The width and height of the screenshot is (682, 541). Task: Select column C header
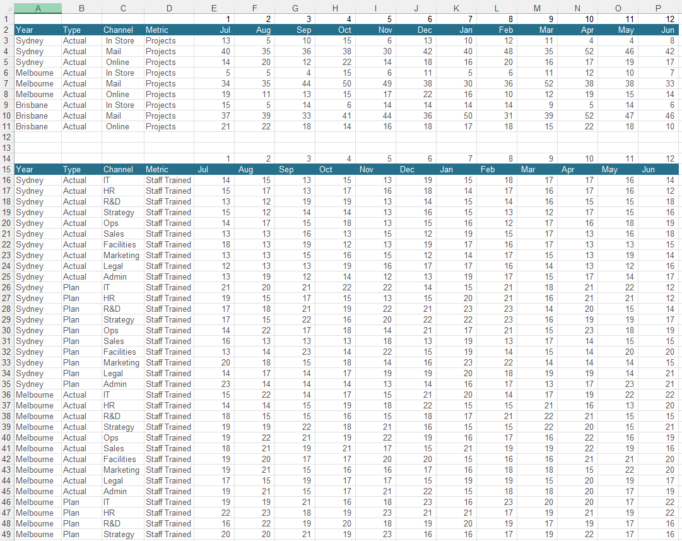coord(123,8)
